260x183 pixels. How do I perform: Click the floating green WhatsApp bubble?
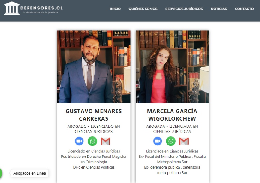(1, 173)
